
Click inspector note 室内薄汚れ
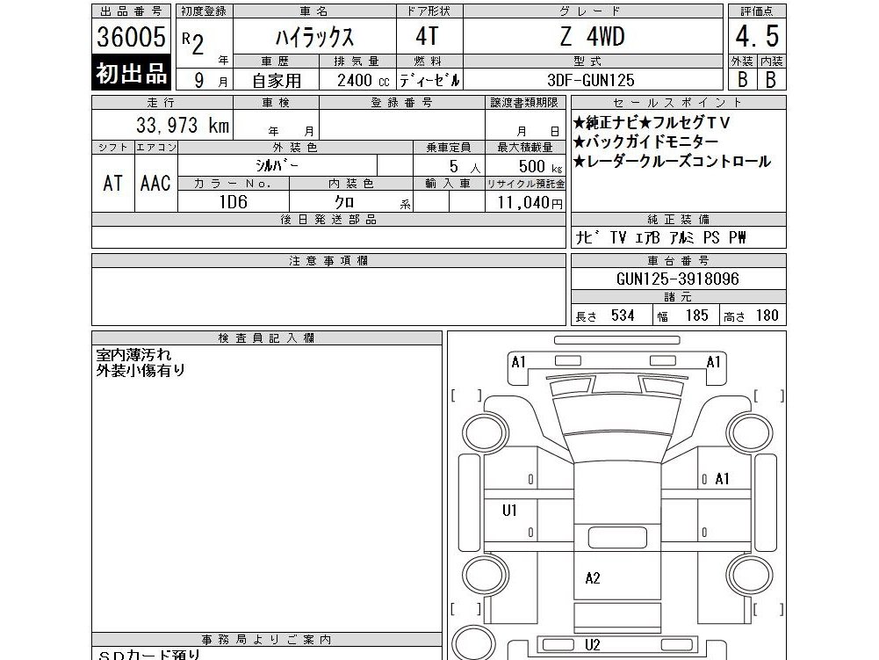(133, 355)
